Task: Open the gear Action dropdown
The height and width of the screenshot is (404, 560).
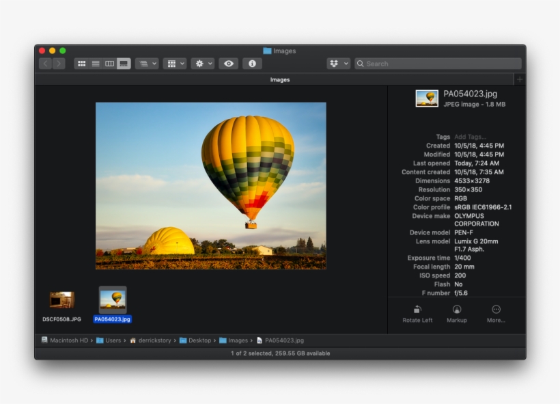Action: pos(203,64)
